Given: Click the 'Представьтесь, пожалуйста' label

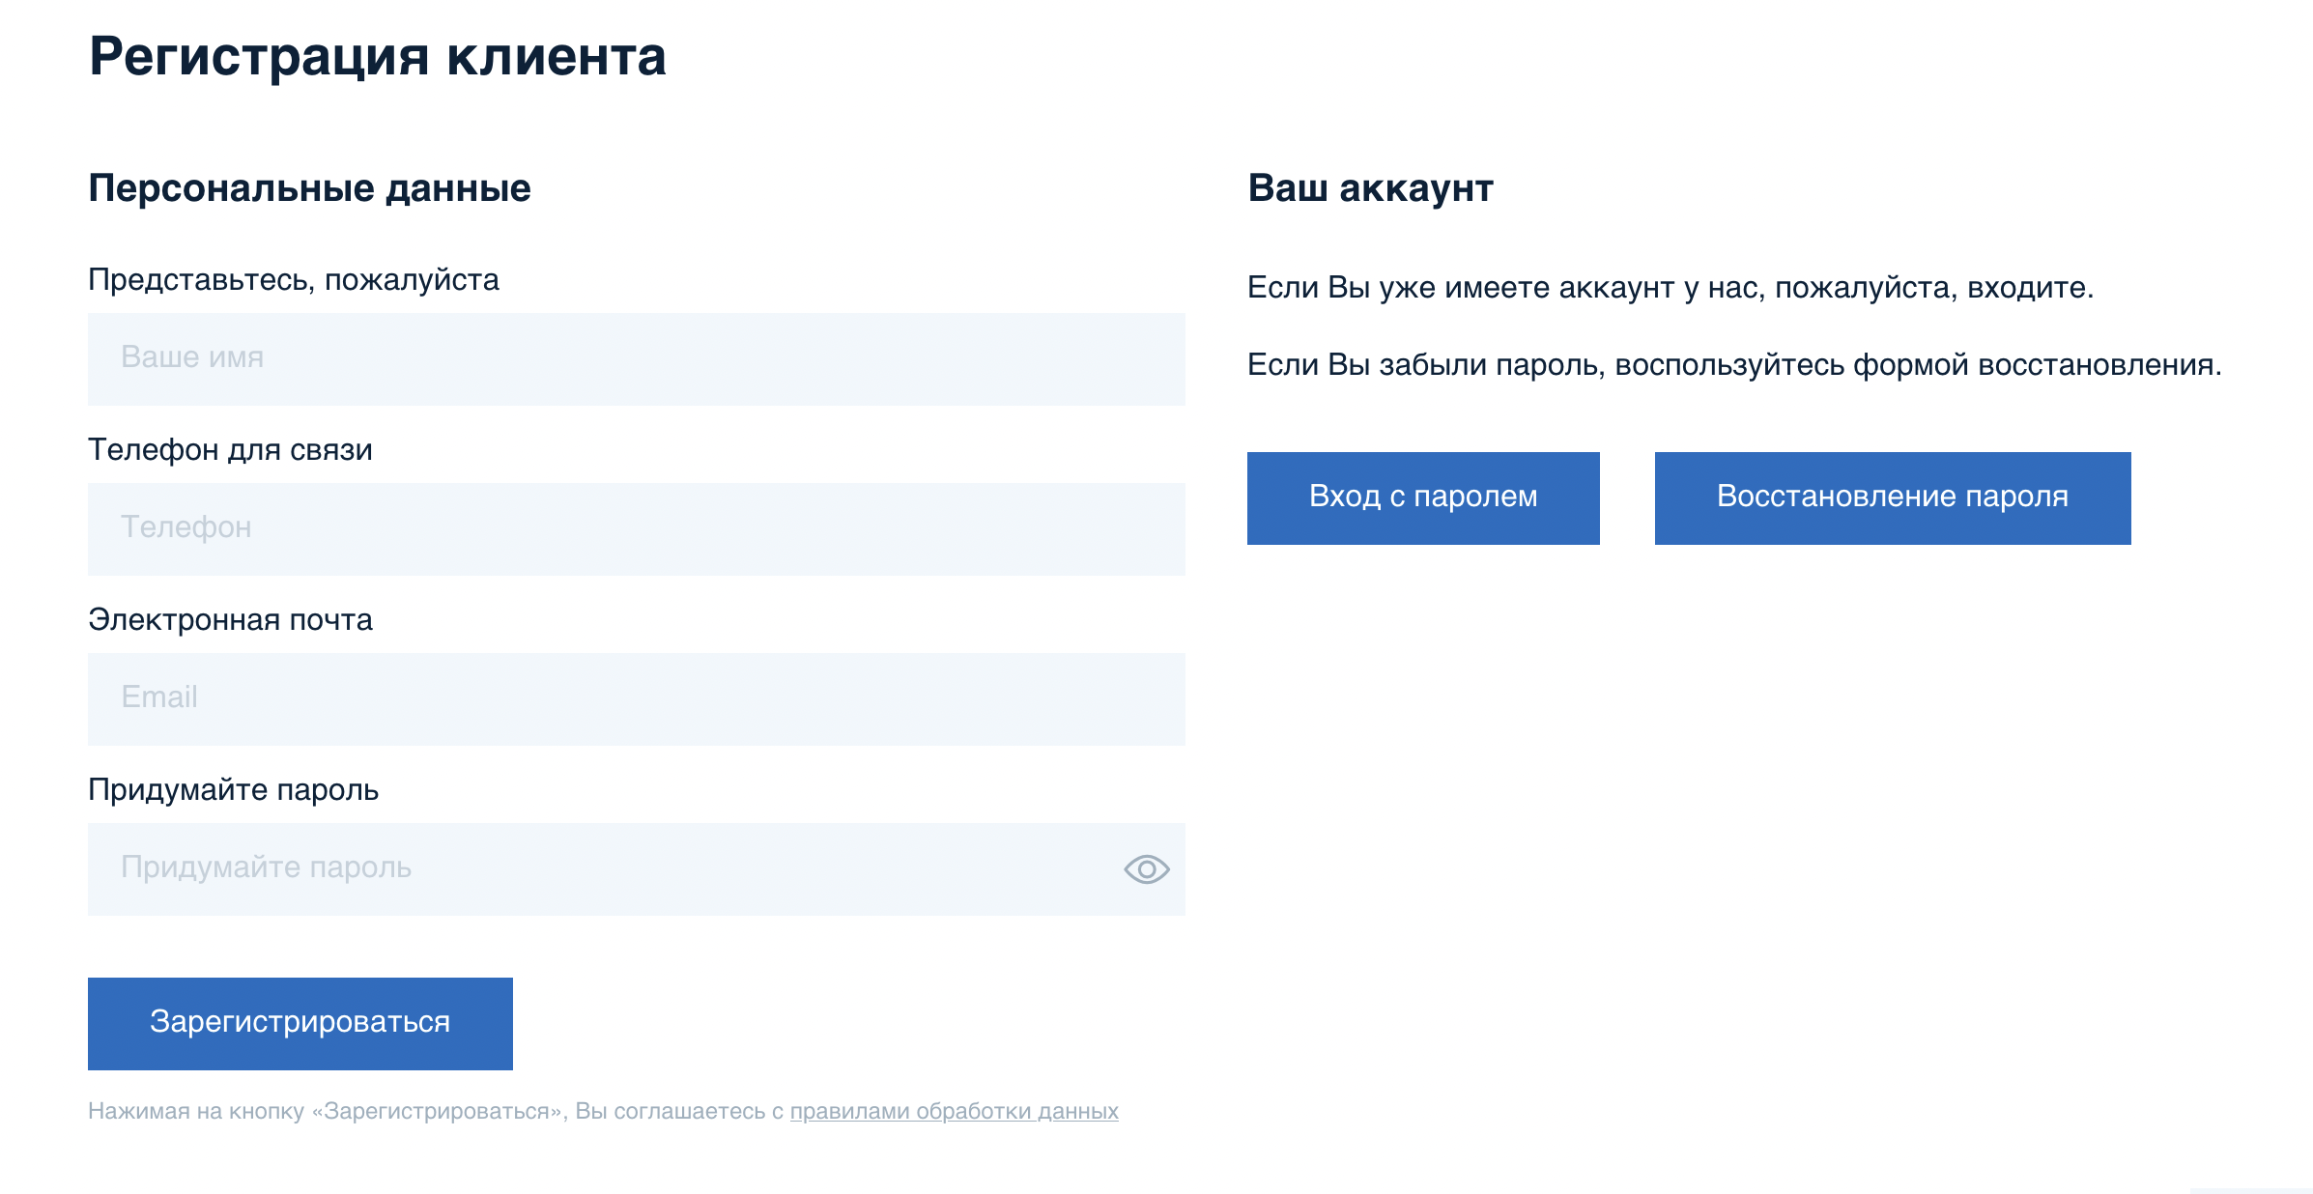Looking at the screenshot, I should (293, 280).
